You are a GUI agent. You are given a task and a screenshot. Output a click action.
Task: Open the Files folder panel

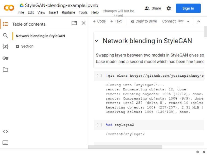point(5,69)
